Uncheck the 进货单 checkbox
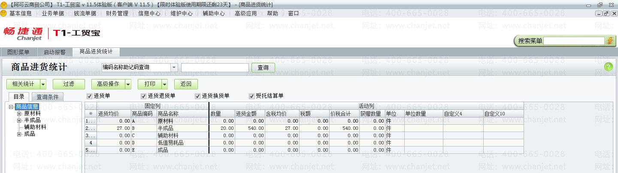Viewport: 618px width, 173px height. [x=89, y=96]
